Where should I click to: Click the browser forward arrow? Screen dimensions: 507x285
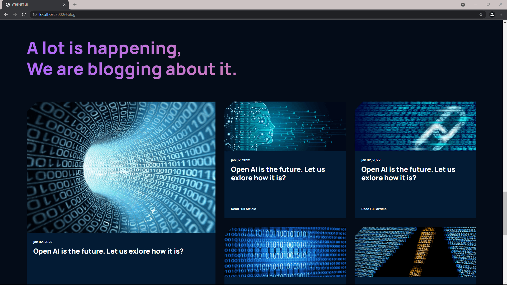pos(15,15)
